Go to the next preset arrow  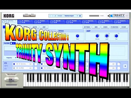(x=53, y=16)
